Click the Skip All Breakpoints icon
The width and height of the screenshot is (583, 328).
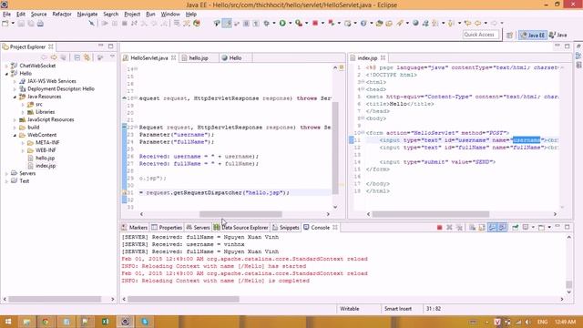coord(91,23)
